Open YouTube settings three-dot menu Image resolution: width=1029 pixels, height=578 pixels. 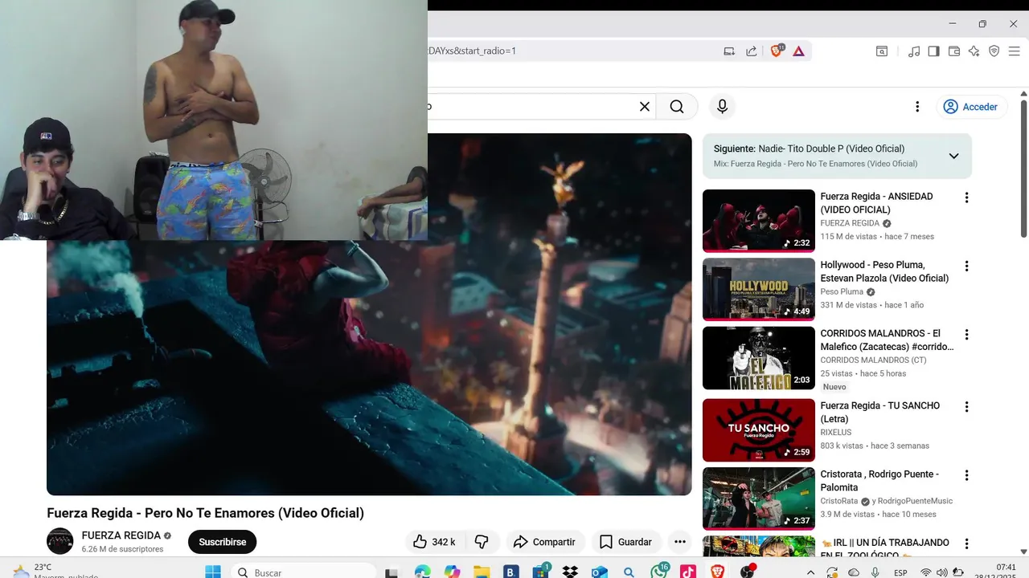coord(917,107)
